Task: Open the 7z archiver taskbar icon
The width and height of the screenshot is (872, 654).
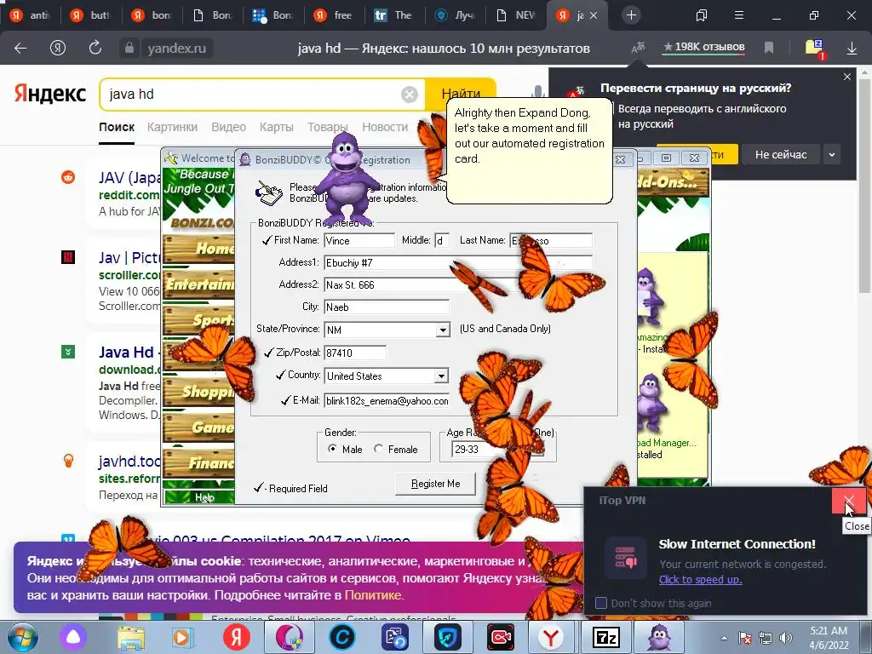Action: coord(605,638)
